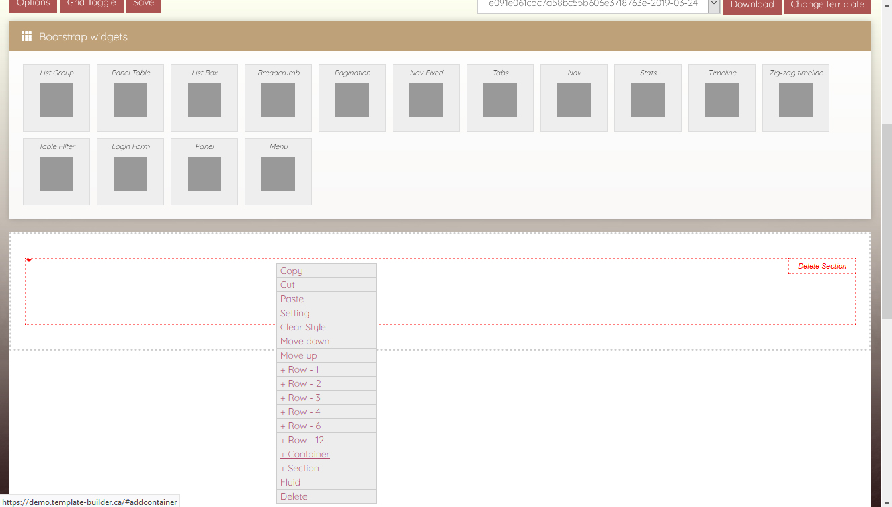Toggle the grid with Grid Toggle button
The image size is (892, 507).
coord(91,4)
